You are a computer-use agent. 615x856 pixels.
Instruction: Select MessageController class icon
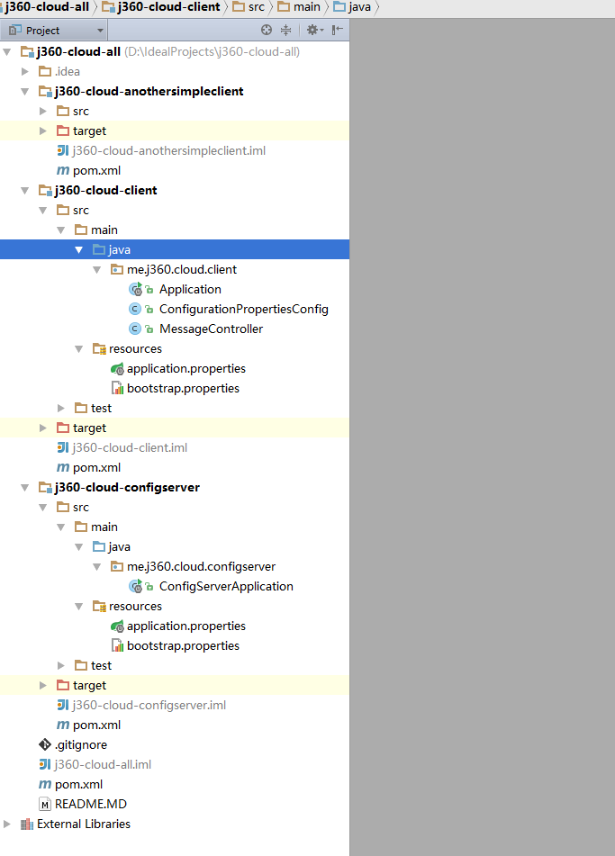tap(135, 329)
